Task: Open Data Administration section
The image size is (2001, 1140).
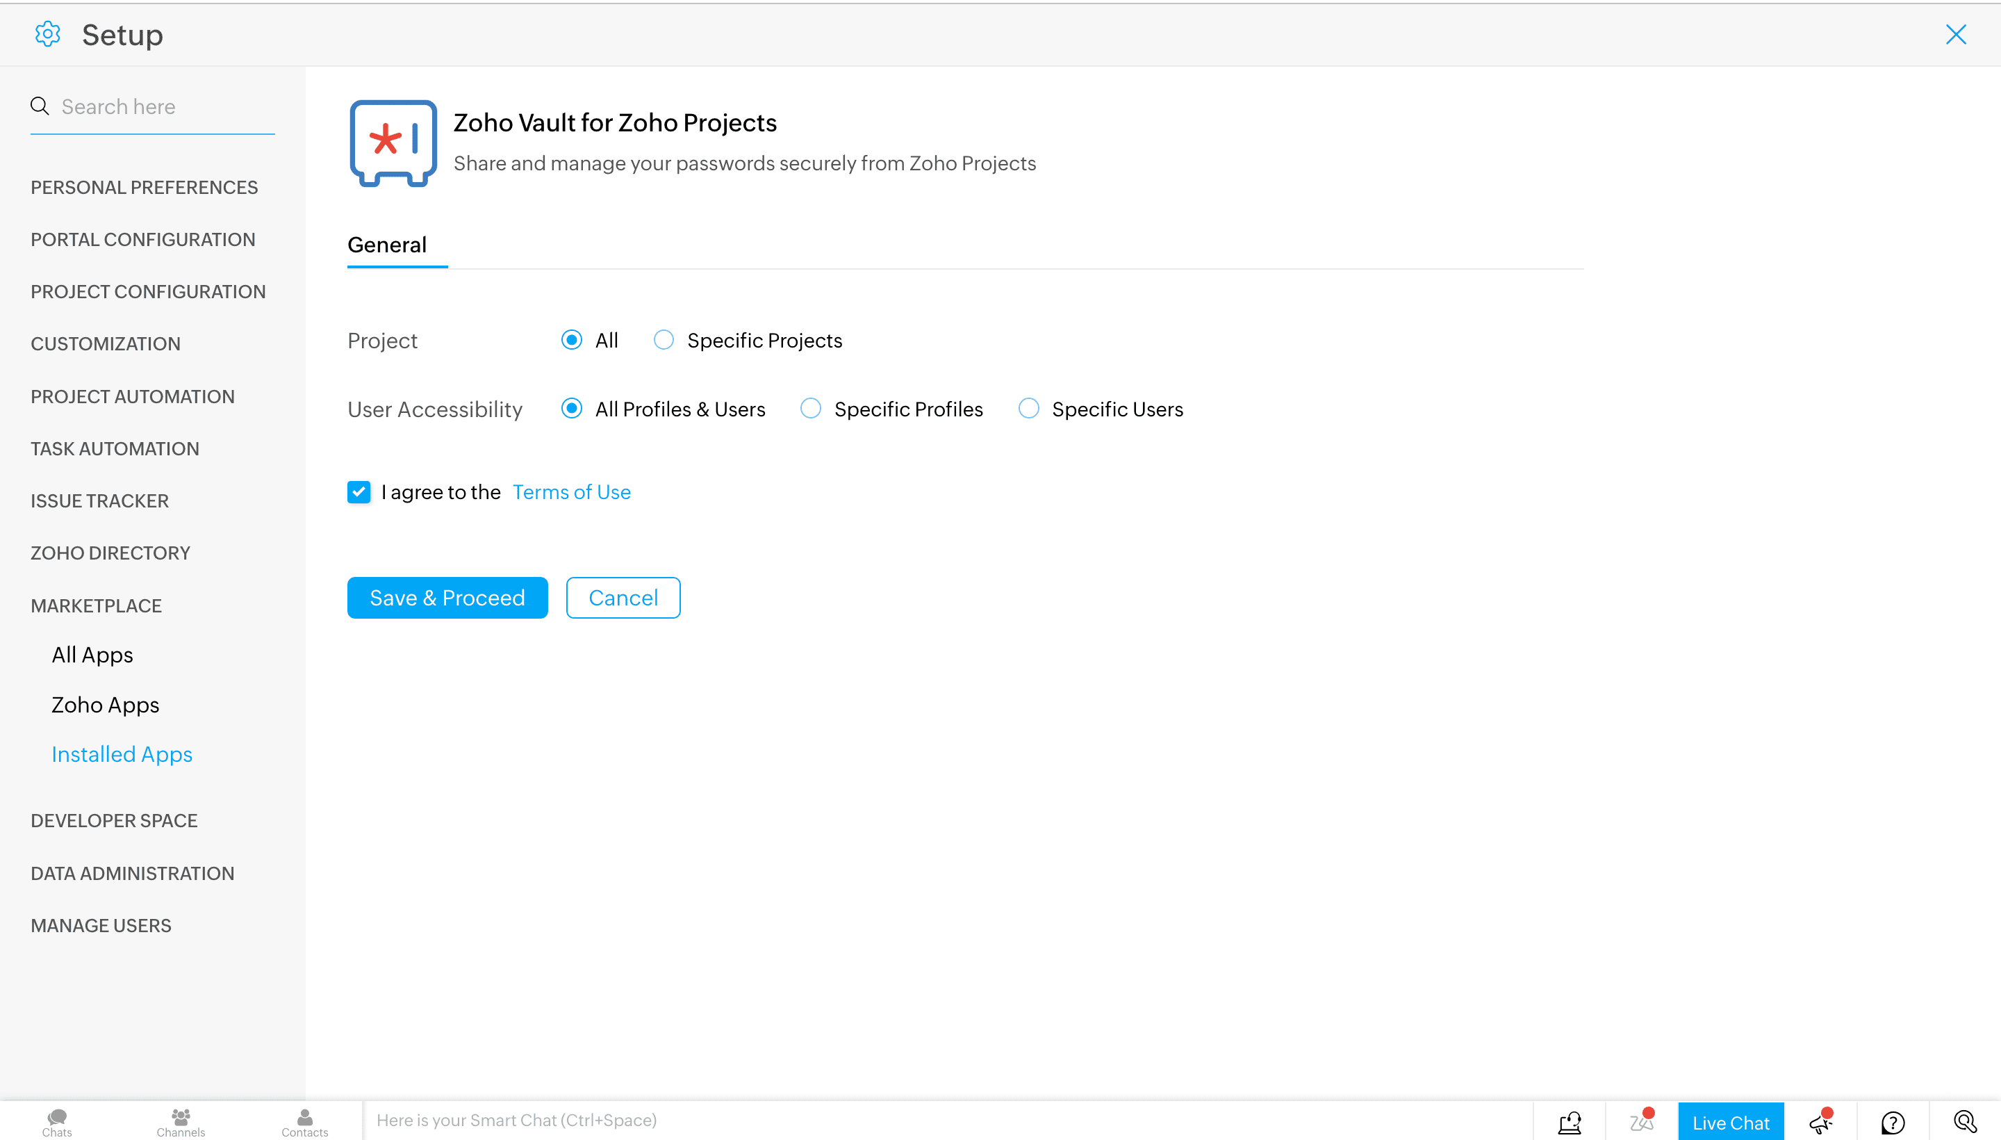Action: pyautogui.click(x=132, y=873)
